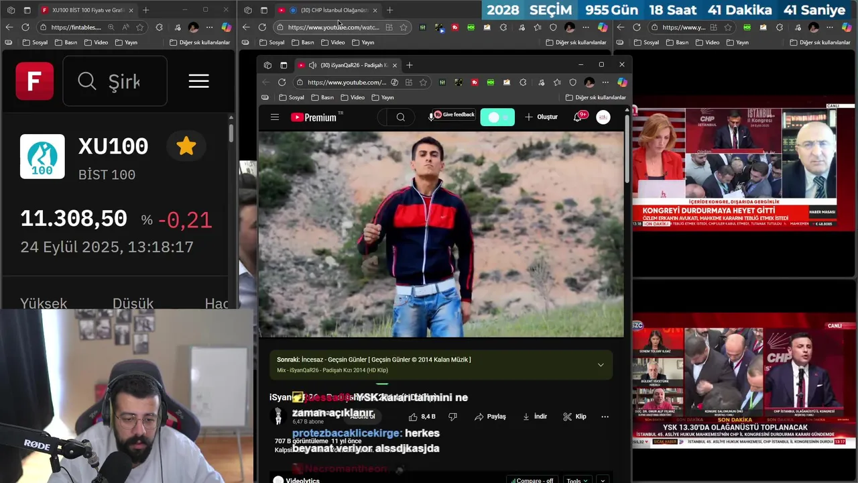Image resolution: width=858 pixels, height=483 pixels.
Task: Click the Fintables red F logo
Action: 35,81
